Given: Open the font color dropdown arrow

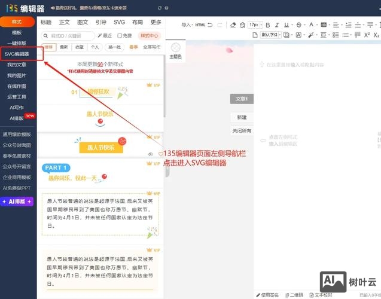Looking at the screenshot, I should [316, 25].
